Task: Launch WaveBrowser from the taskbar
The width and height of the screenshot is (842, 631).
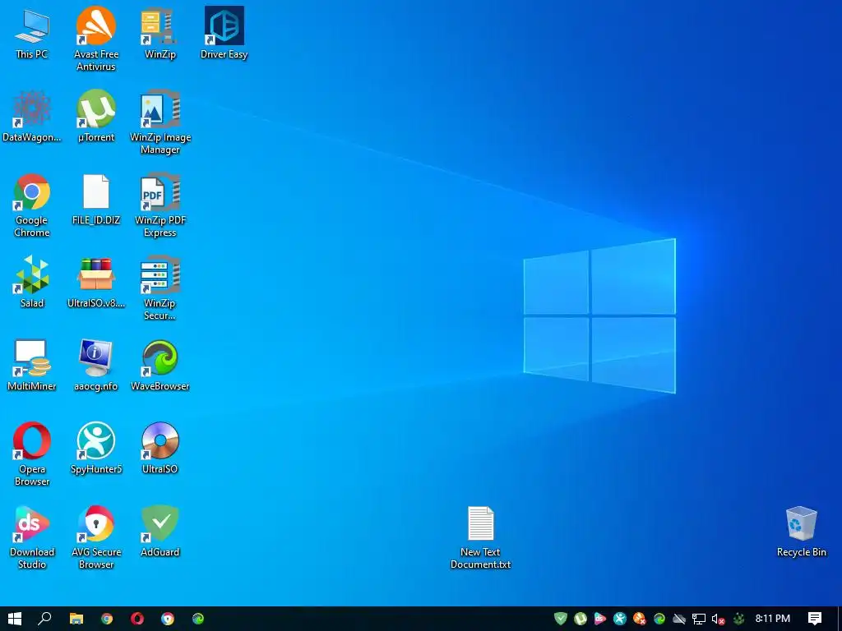Action: point(198,619)
